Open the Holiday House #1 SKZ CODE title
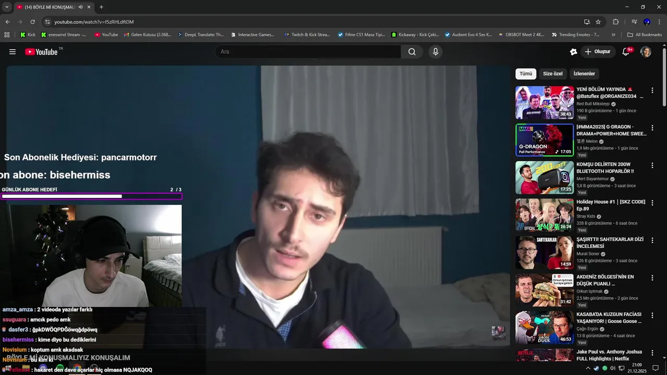 click(611, 205)
